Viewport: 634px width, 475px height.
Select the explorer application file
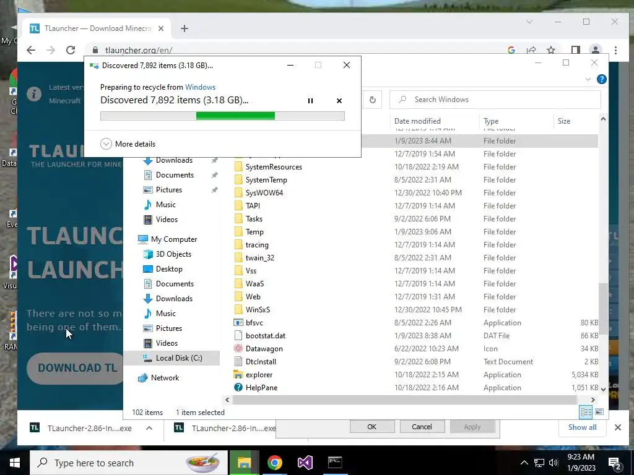click(x=259, y=375)
